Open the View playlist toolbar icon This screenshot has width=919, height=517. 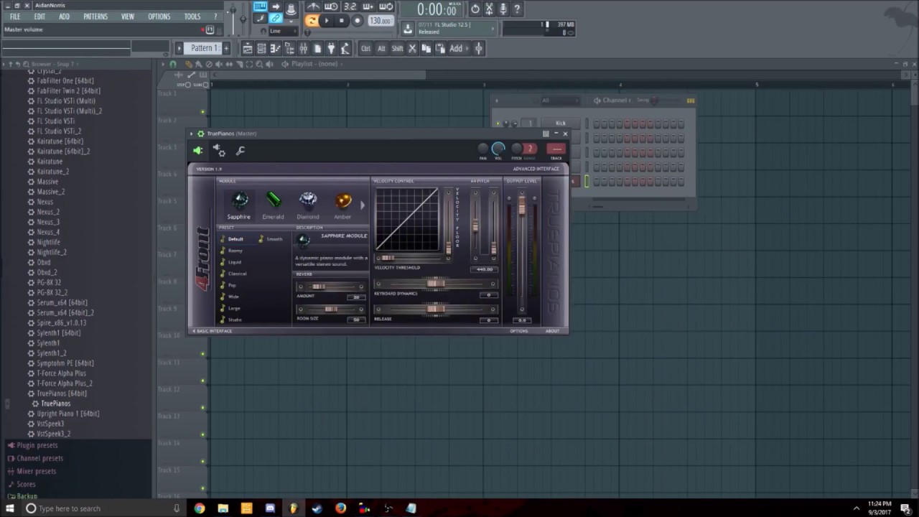click(248, 48)
